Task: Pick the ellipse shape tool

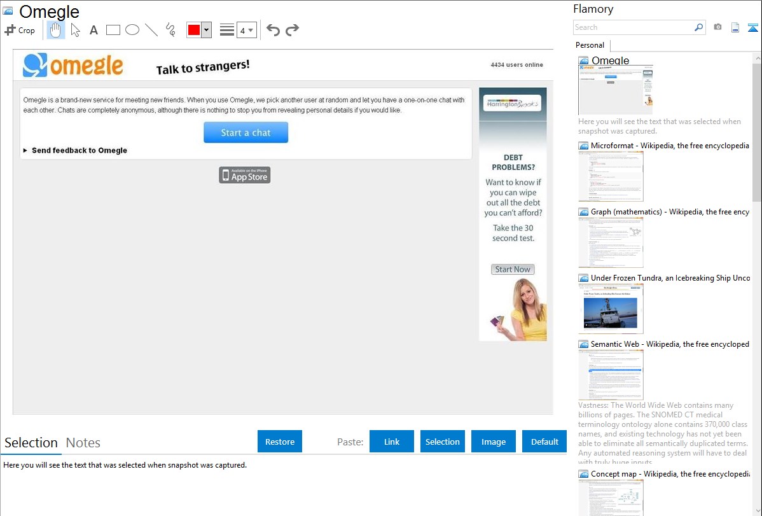Action: (x=132, y=30)
